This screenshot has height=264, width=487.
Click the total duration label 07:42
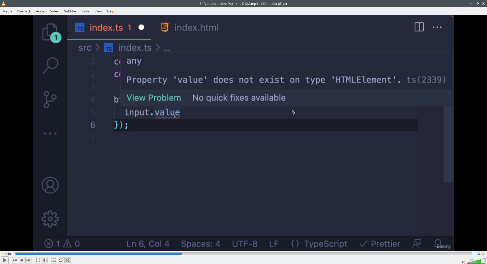tap(481, 254)
